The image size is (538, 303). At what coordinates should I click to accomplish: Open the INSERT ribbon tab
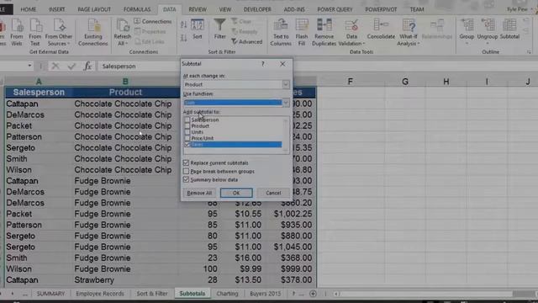[x=56, y=9]
